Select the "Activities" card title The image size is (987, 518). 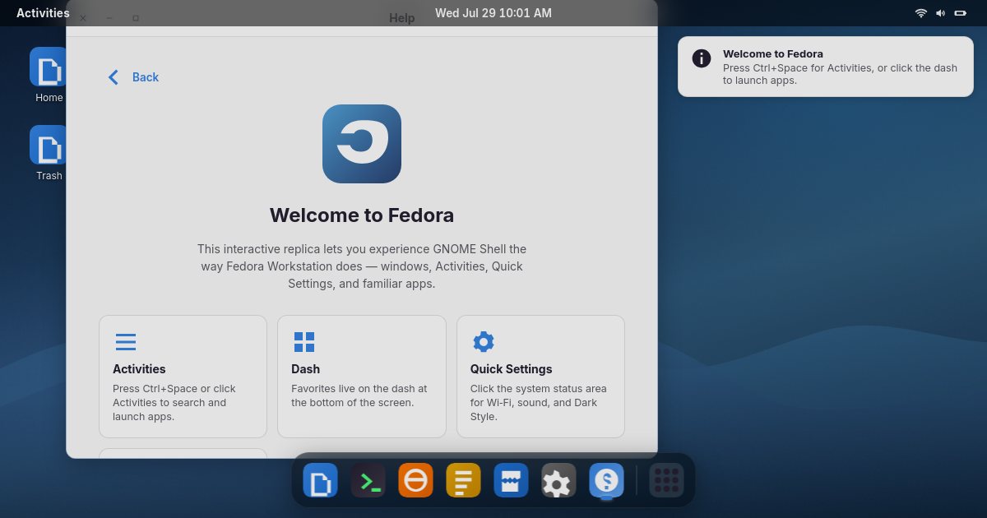(139, 369)
